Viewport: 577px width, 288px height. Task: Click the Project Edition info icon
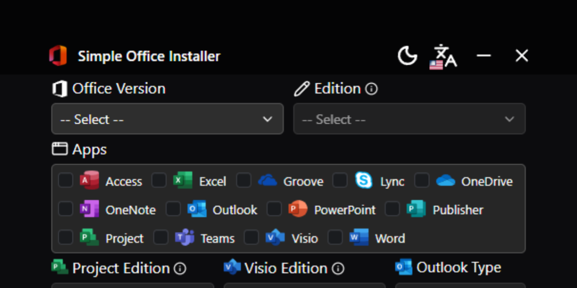click(180, 269)
